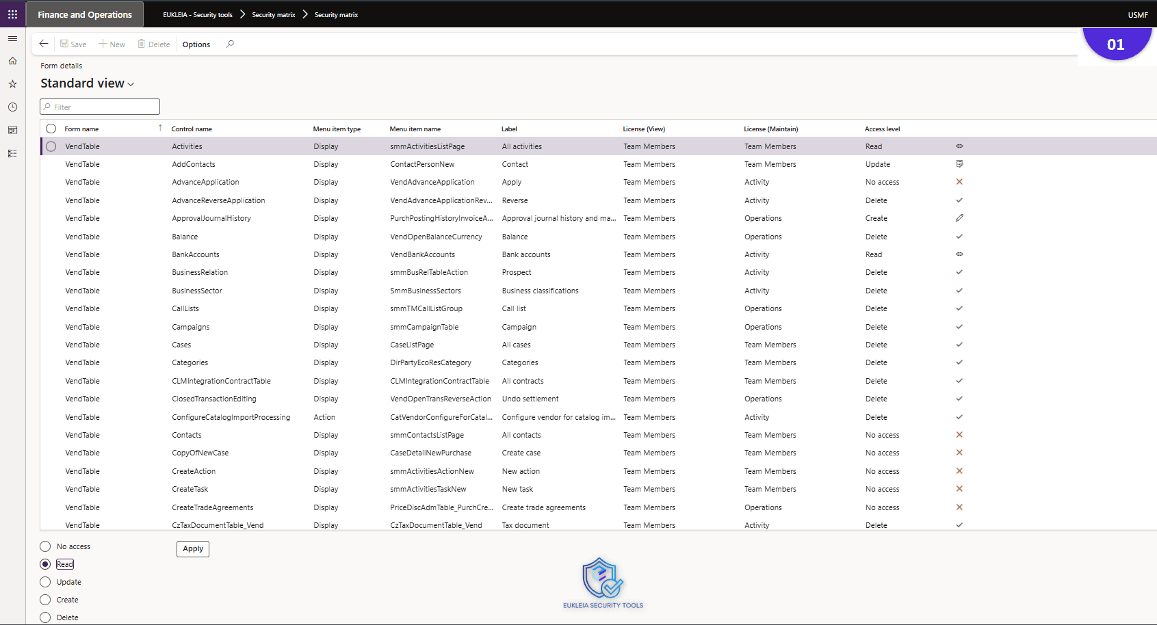Click red X icon on CreateTradeAgreements row
The width and height of the screenshot is (1157, 625).
pos(959,507)
